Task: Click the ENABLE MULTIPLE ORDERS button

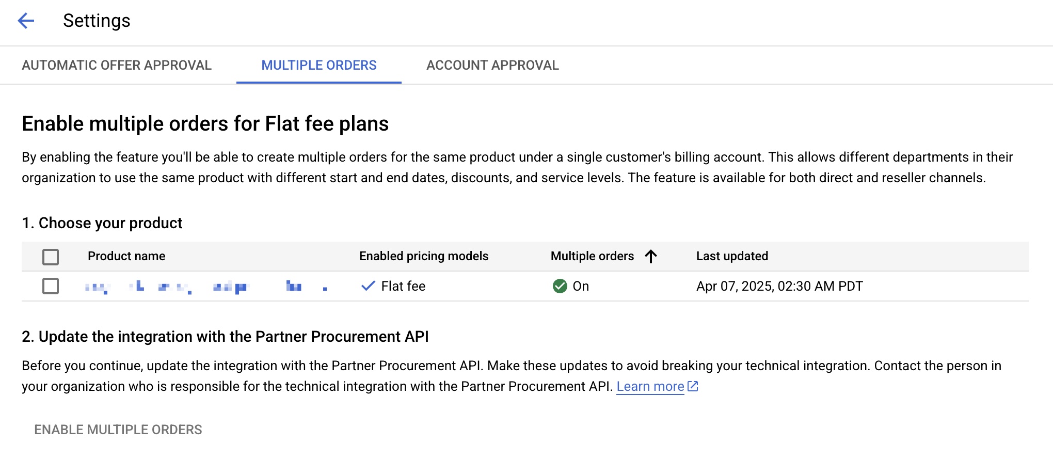Action: pyautogui.click(x=118, y=429)
